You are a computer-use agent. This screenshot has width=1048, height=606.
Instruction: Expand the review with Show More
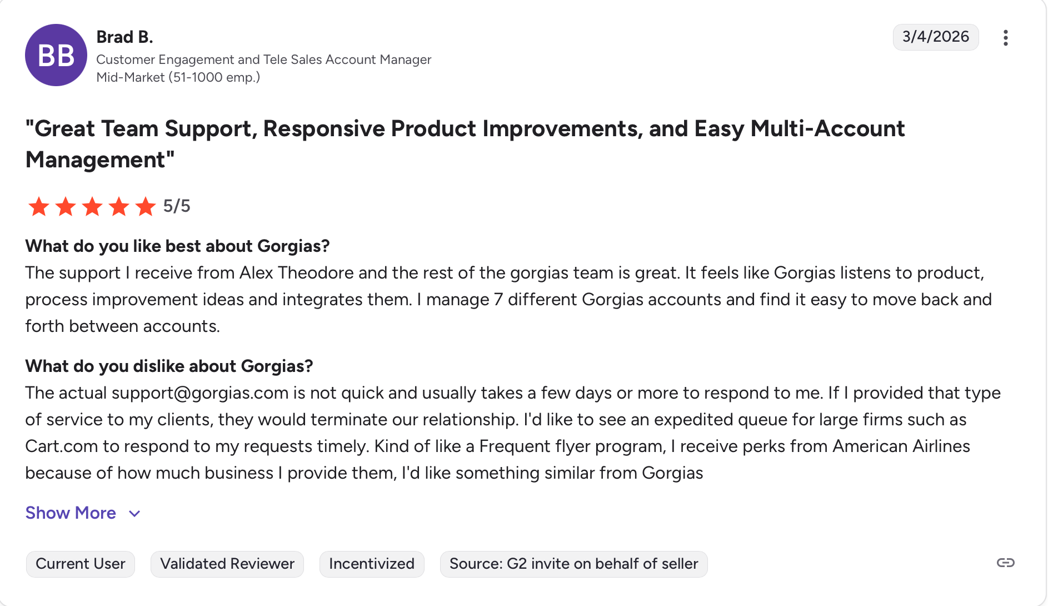pyautogui.click(x=71, y=513)
